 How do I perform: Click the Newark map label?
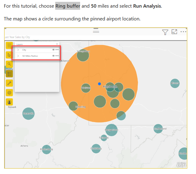click(12, 107)
